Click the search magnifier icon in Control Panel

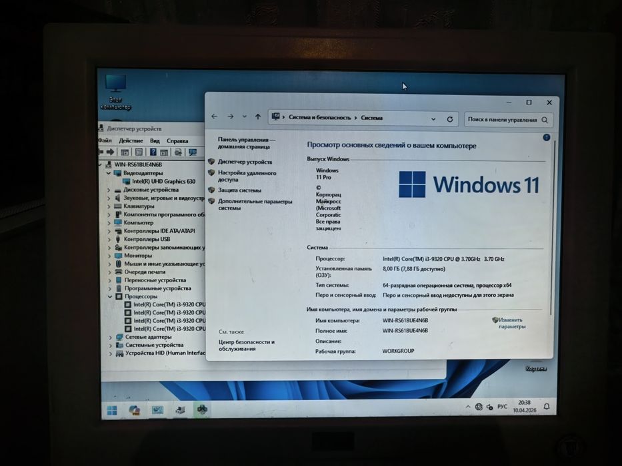(x=545, y=120)
